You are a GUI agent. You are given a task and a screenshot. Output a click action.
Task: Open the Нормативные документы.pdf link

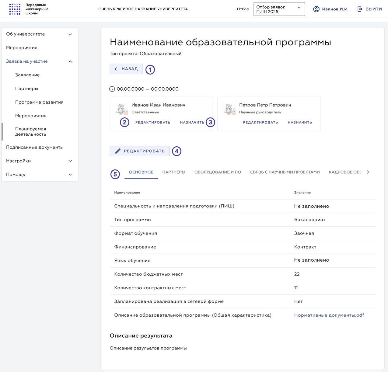329,315
